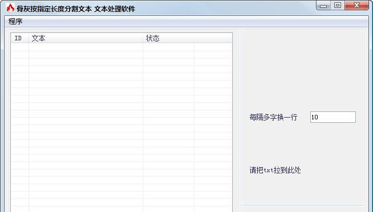The width and height of the screenshot is (373, 212).
Task: Close the window
Action: [356, 6]
